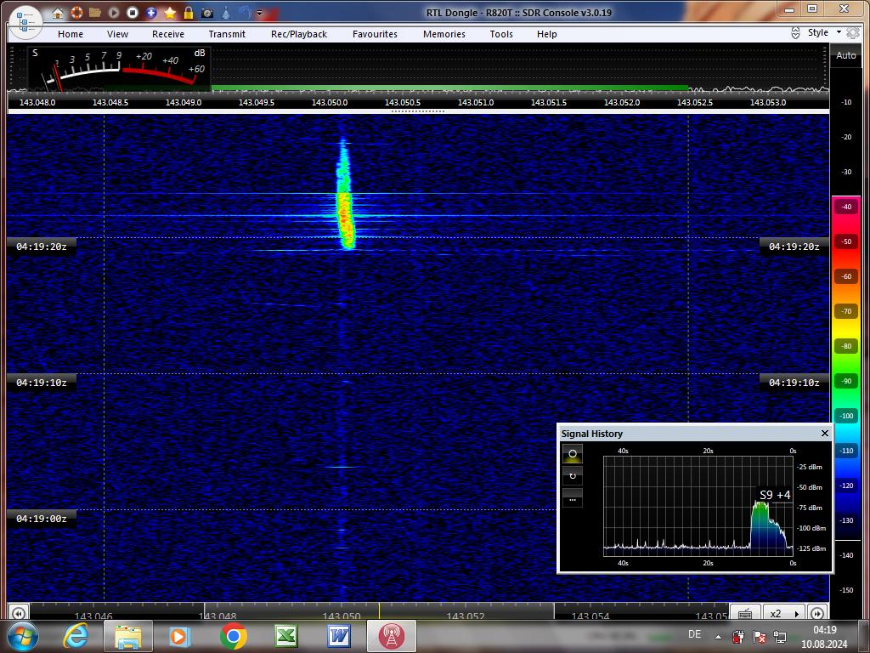
Task: Click the 04:19:00z timestamp label
Action: [41, 519]
